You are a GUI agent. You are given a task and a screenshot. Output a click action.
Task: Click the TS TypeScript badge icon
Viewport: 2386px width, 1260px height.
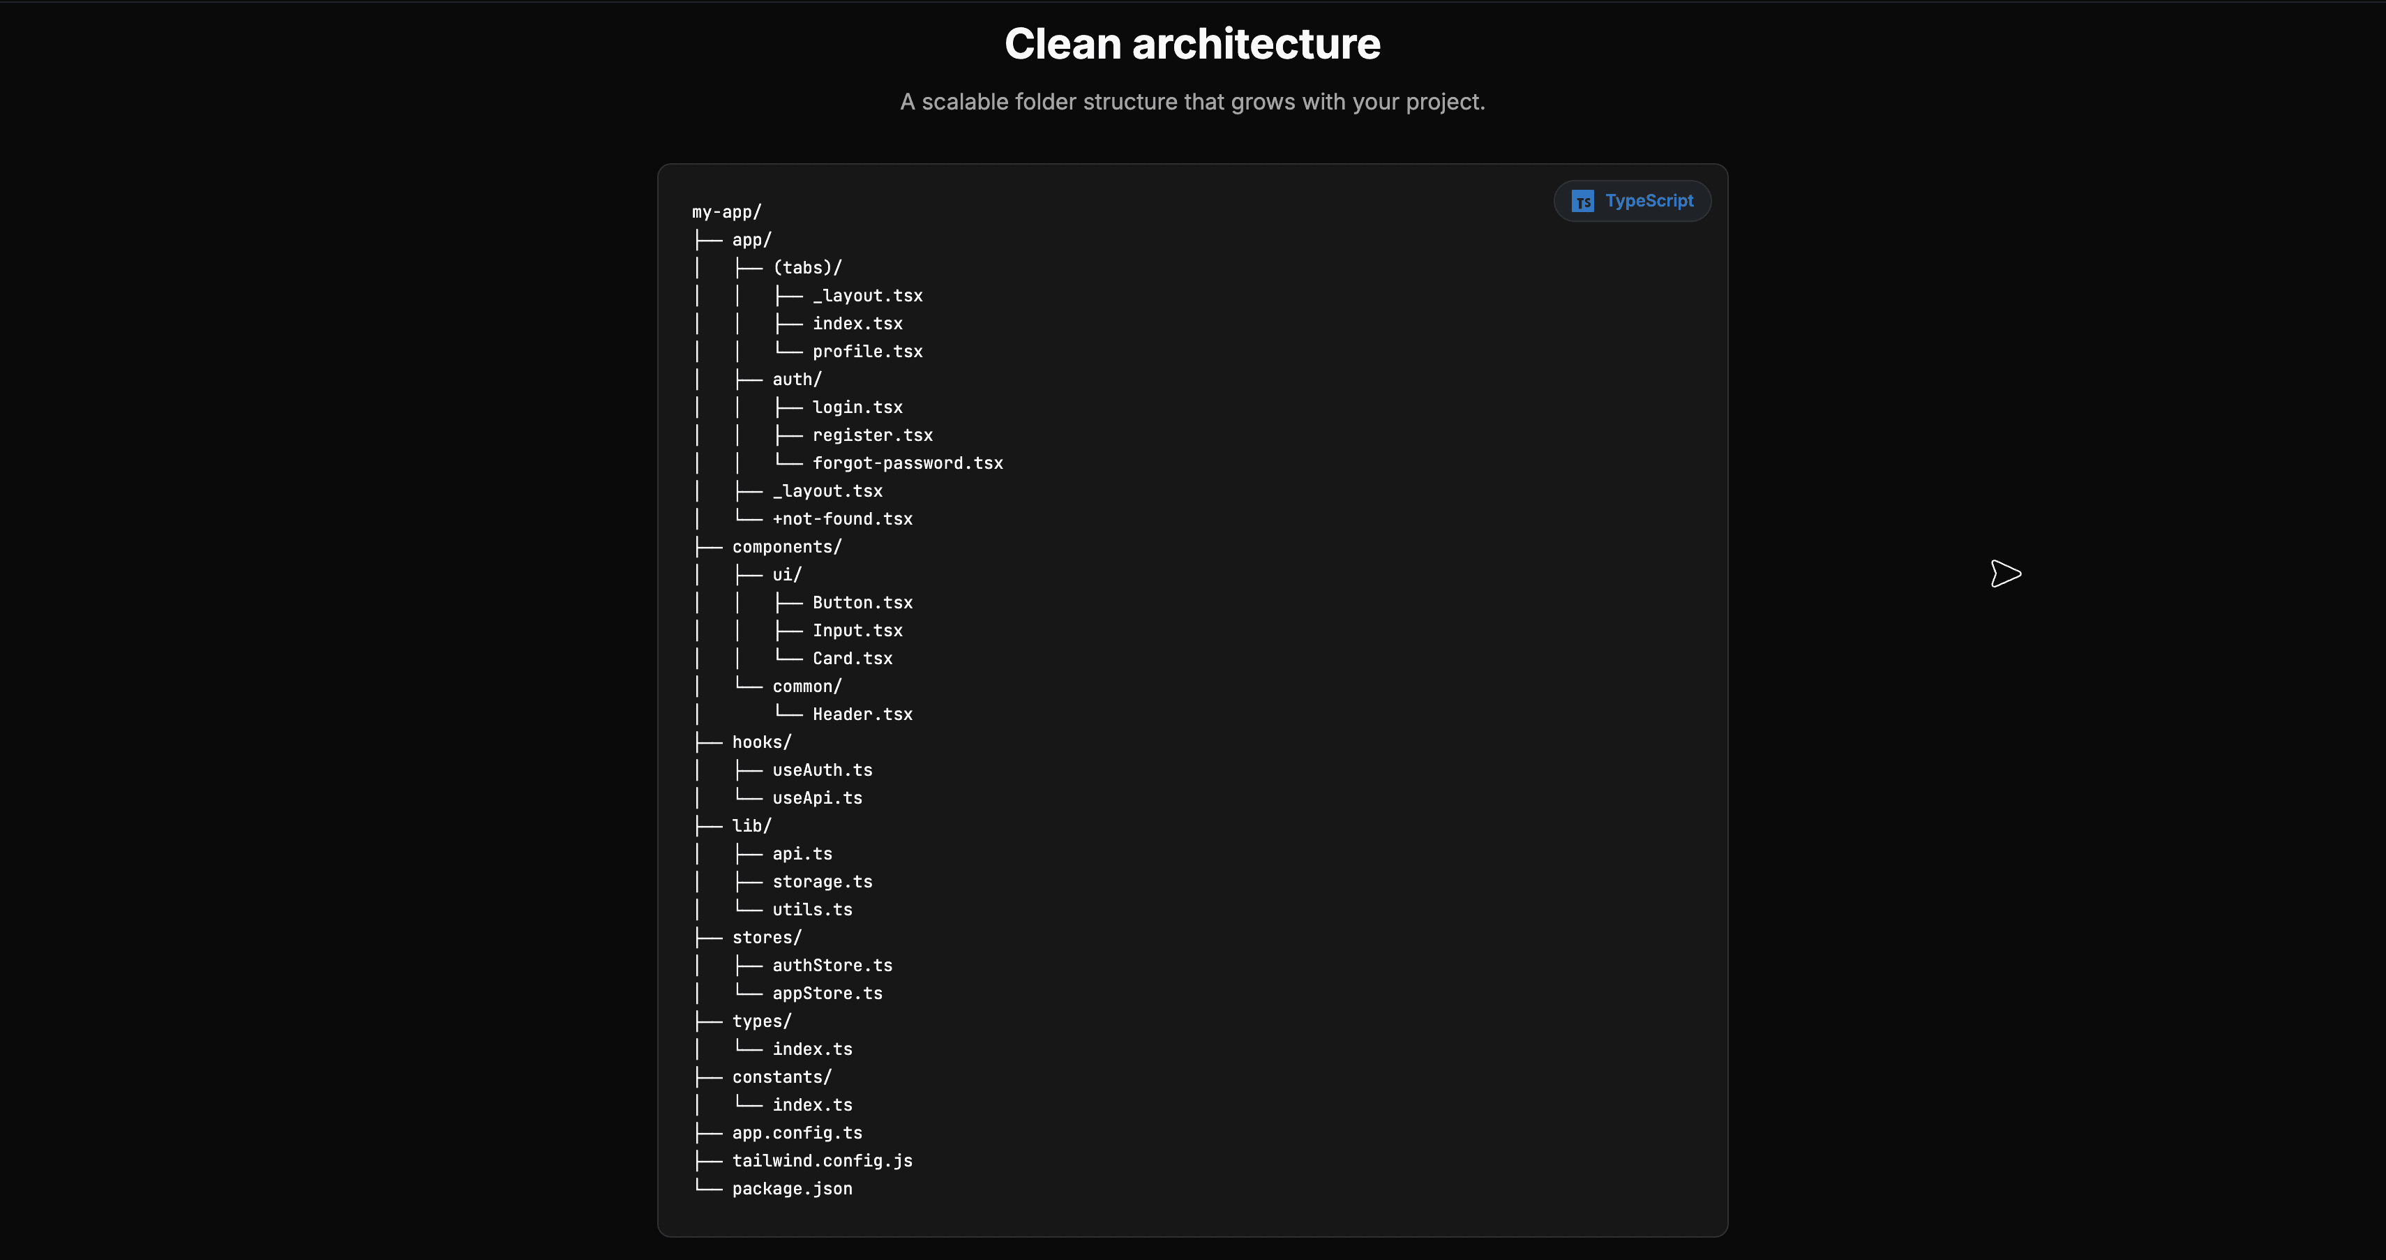coord(1583,201)
